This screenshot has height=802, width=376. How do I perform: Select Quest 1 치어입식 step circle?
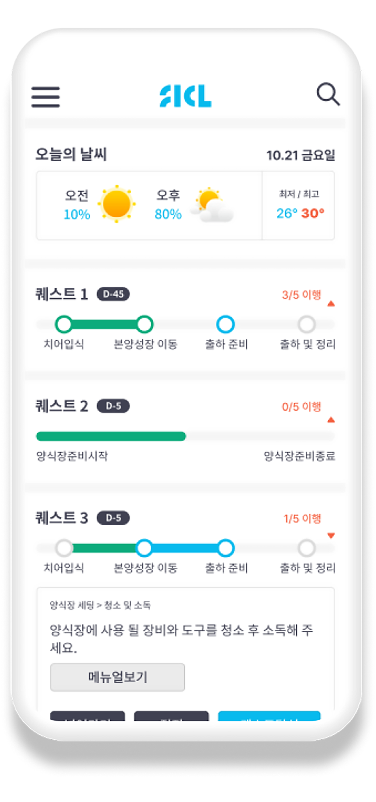[x=64, y=324]
